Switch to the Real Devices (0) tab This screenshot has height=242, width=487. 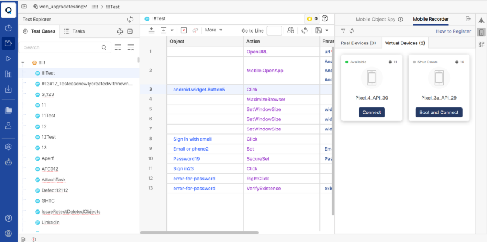coord(358,43)
